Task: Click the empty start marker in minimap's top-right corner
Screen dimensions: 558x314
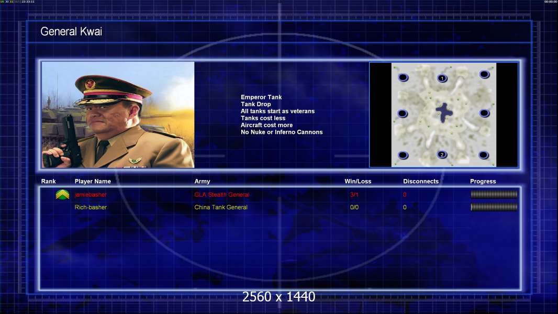Action: 484,74
